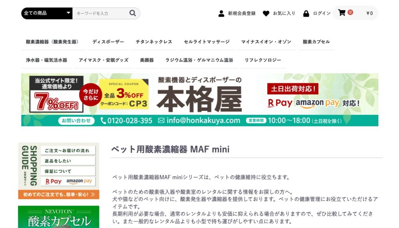
Task: Select 浄水器・磁気活水器 category
Action: [46, 60]
